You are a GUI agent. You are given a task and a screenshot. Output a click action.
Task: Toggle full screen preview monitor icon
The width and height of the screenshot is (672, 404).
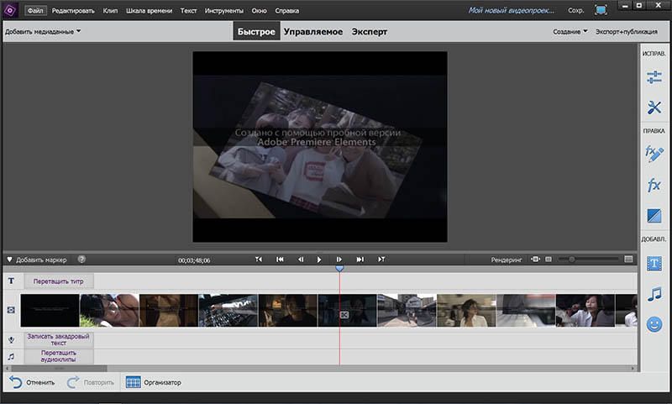(601, 10)
